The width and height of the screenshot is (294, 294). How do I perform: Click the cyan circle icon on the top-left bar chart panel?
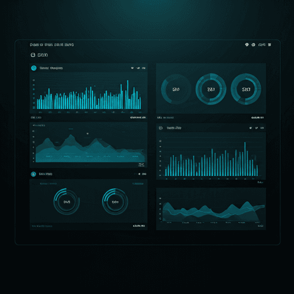coord(34,68)
